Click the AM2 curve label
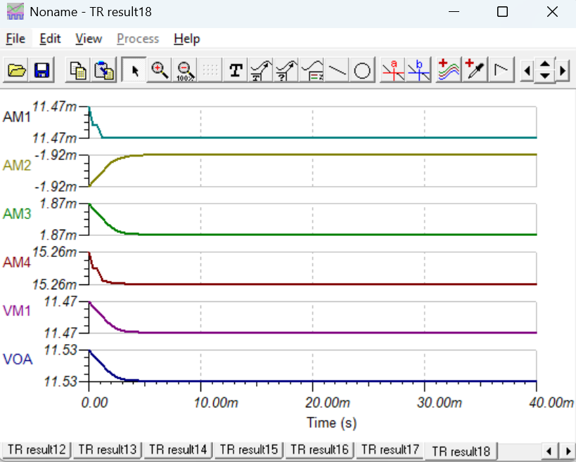The width and height of the screenshot is (576, 462). coord(17,166)
